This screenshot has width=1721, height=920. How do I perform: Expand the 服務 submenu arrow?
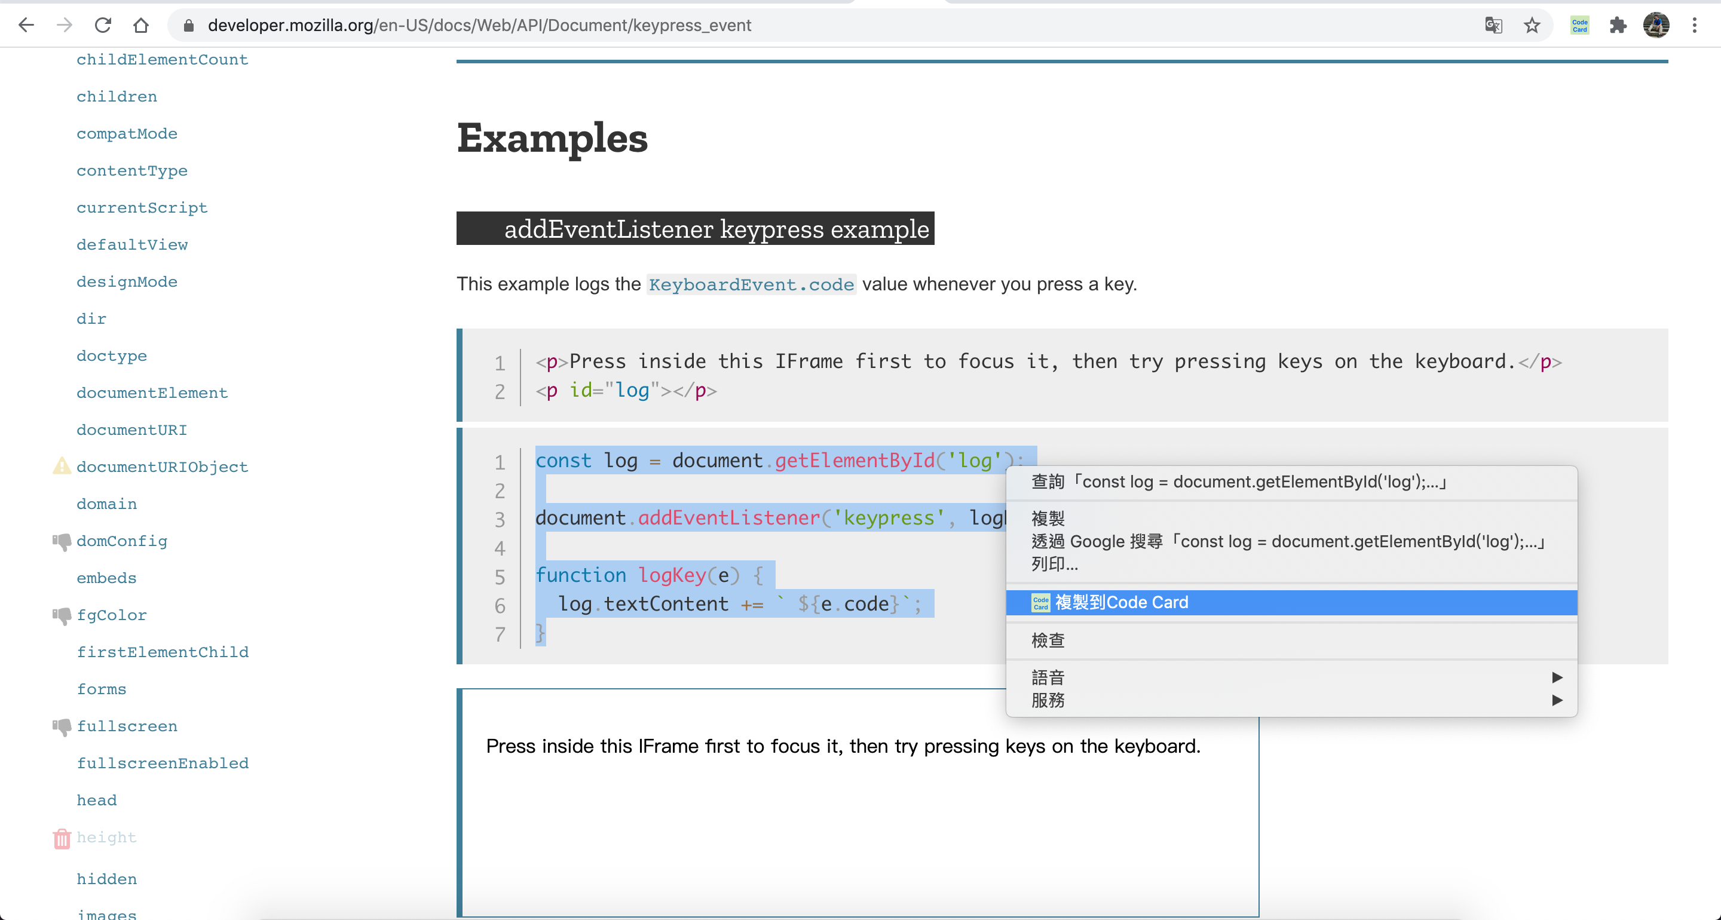(x=1557, y=700)
